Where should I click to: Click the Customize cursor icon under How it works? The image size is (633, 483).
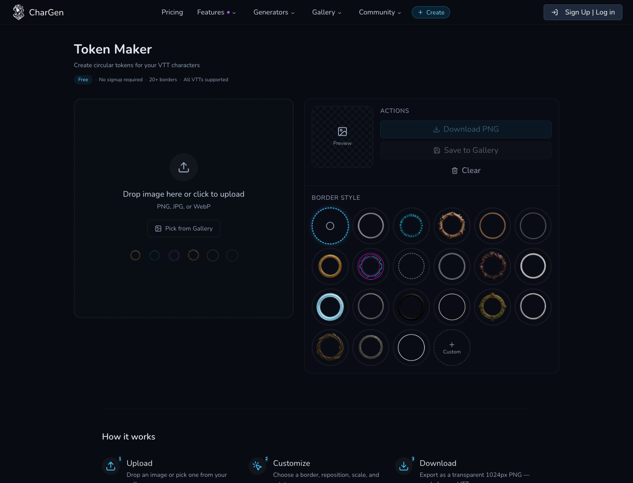tap(258, 466)
